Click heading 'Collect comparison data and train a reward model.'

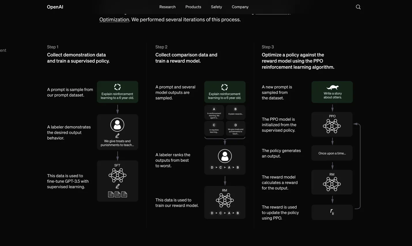pos(186,58)
